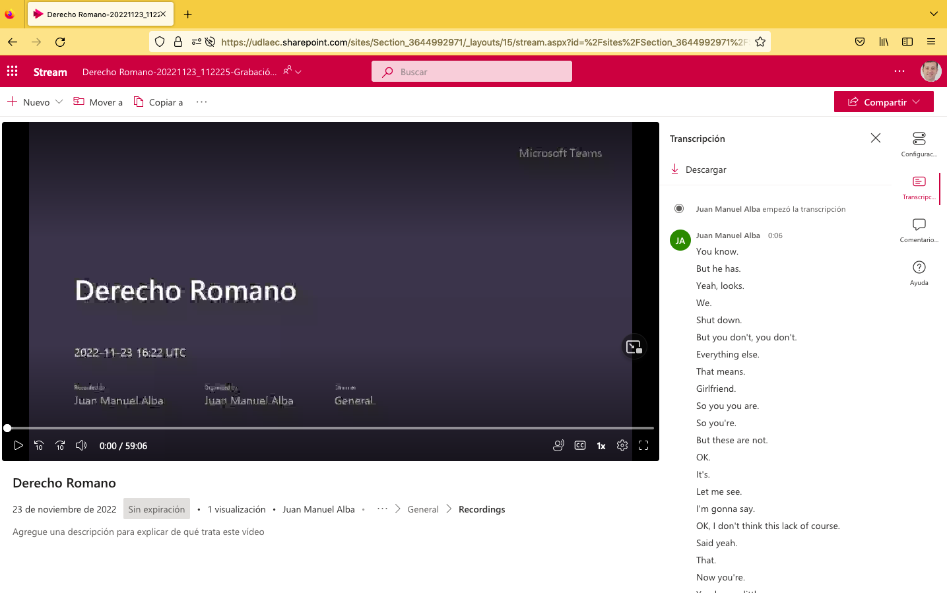
Task: Enter fullscreen video mode
Action: pyautogui.click(x=643, y=446)
